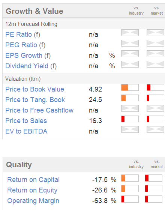
Task: Click Price to Sales industry rank bar
Action: coord(130,119)
